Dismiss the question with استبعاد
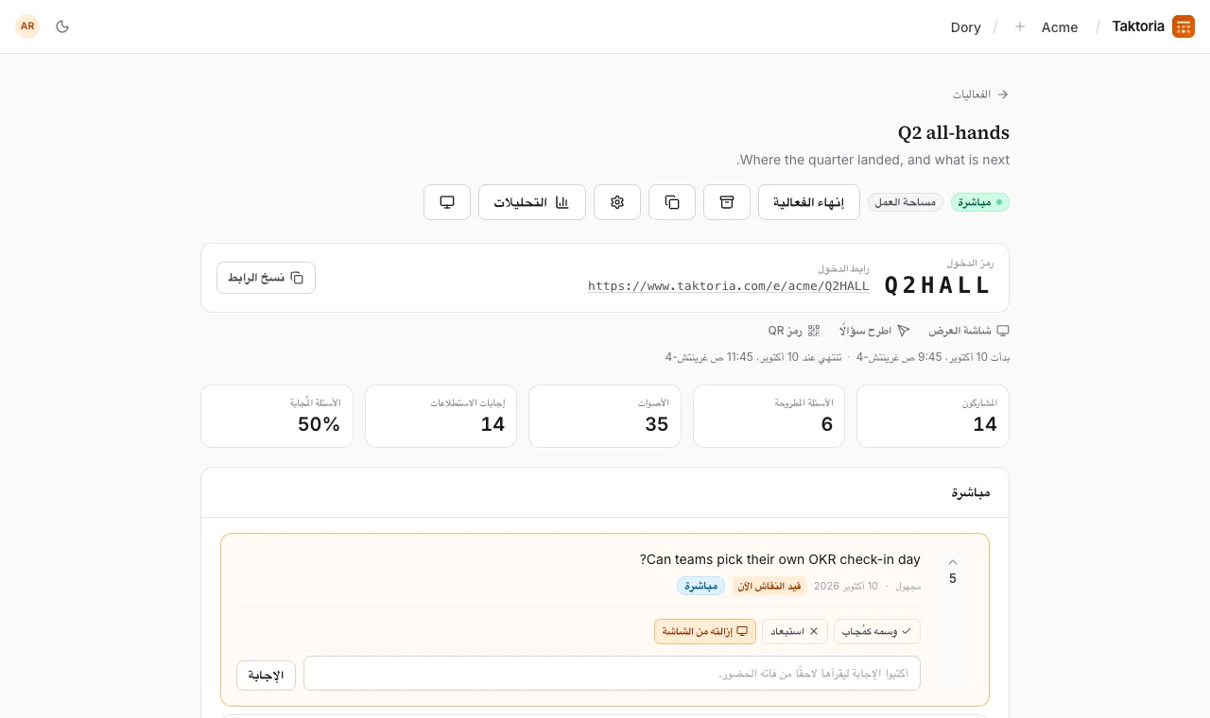The width and height of the screenshot is (1210, 718). pyautogui.click(x=795, y=631)
